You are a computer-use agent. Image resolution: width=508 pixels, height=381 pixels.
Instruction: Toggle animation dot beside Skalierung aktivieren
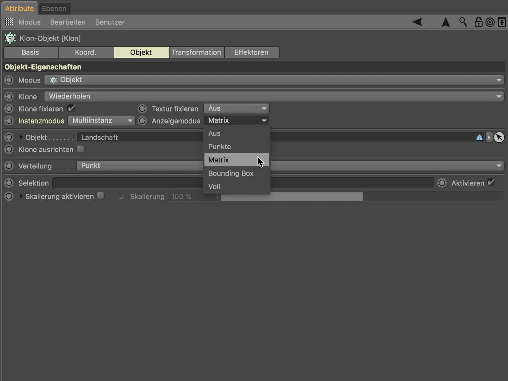pos(9,196)
